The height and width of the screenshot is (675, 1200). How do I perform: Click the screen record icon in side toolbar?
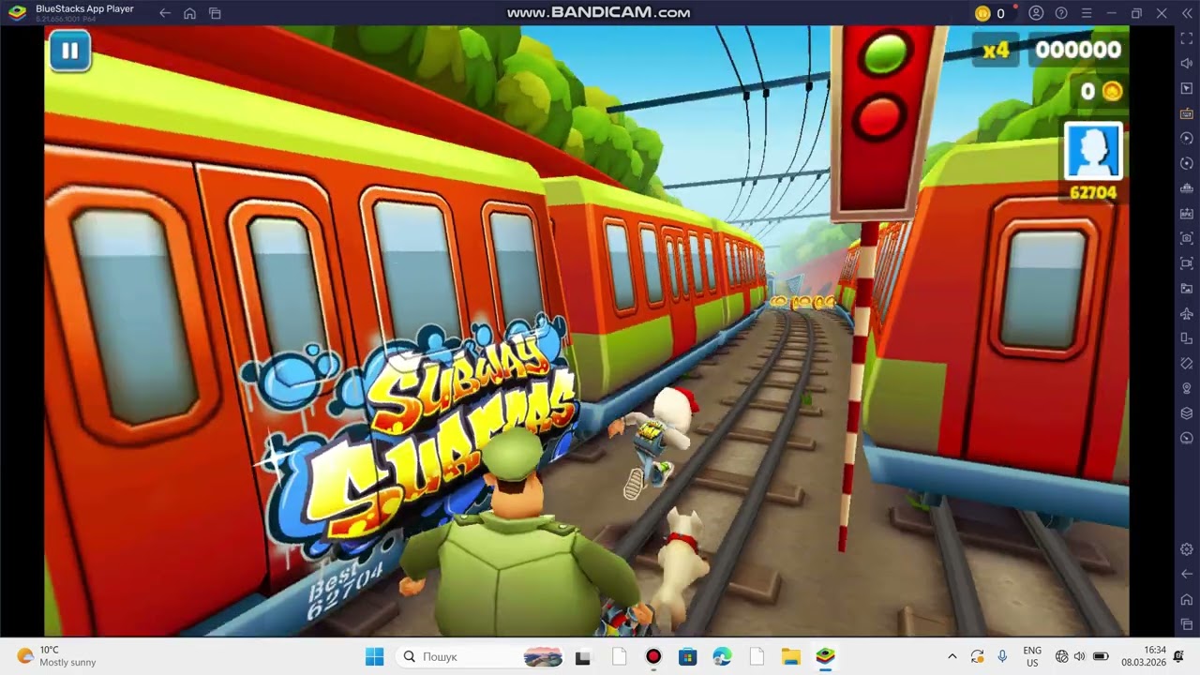[x=1187, y=263]
